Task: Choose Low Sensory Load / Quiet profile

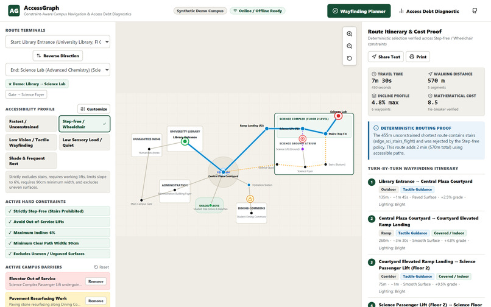Action: pos(84,143)
